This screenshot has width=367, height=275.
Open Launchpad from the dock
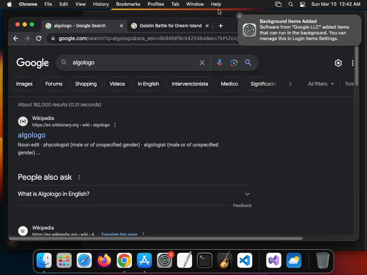click(x=64, y=260)
